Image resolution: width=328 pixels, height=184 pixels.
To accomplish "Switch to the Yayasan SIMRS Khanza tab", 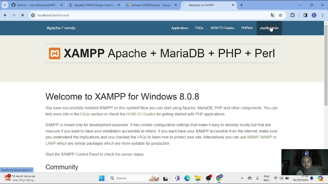I will click(x=94, y=5).
